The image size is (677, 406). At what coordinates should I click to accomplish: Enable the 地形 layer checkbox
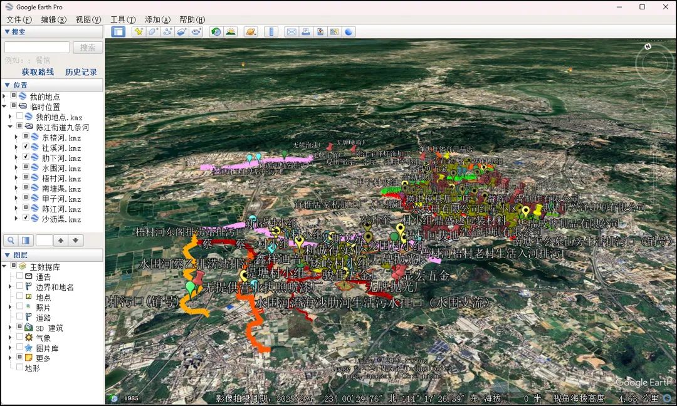click(x=20, y=367)
